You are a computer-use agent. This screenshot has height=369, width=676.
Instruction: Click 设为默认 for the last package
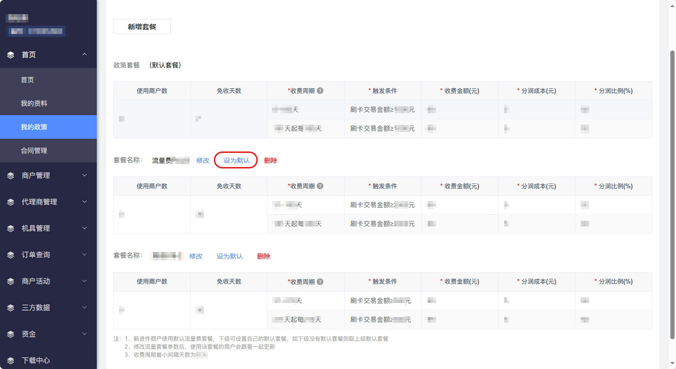(230, 256)
